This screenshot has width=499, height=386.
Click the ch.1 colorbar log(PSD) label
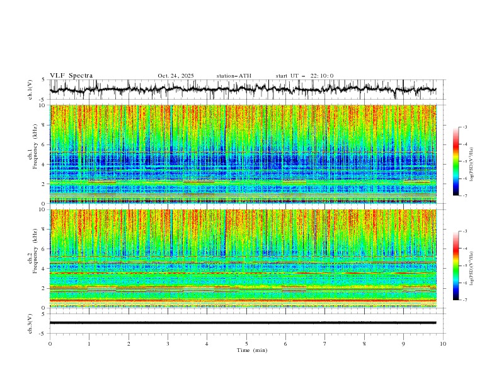click(472, 165)
